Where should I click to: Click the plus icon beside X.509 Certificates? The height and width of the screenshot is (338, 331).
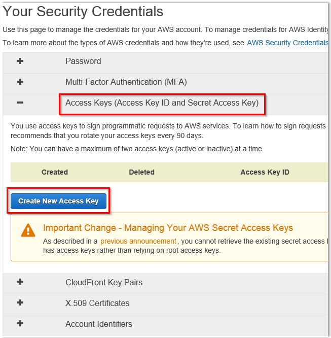click(20, 303)
